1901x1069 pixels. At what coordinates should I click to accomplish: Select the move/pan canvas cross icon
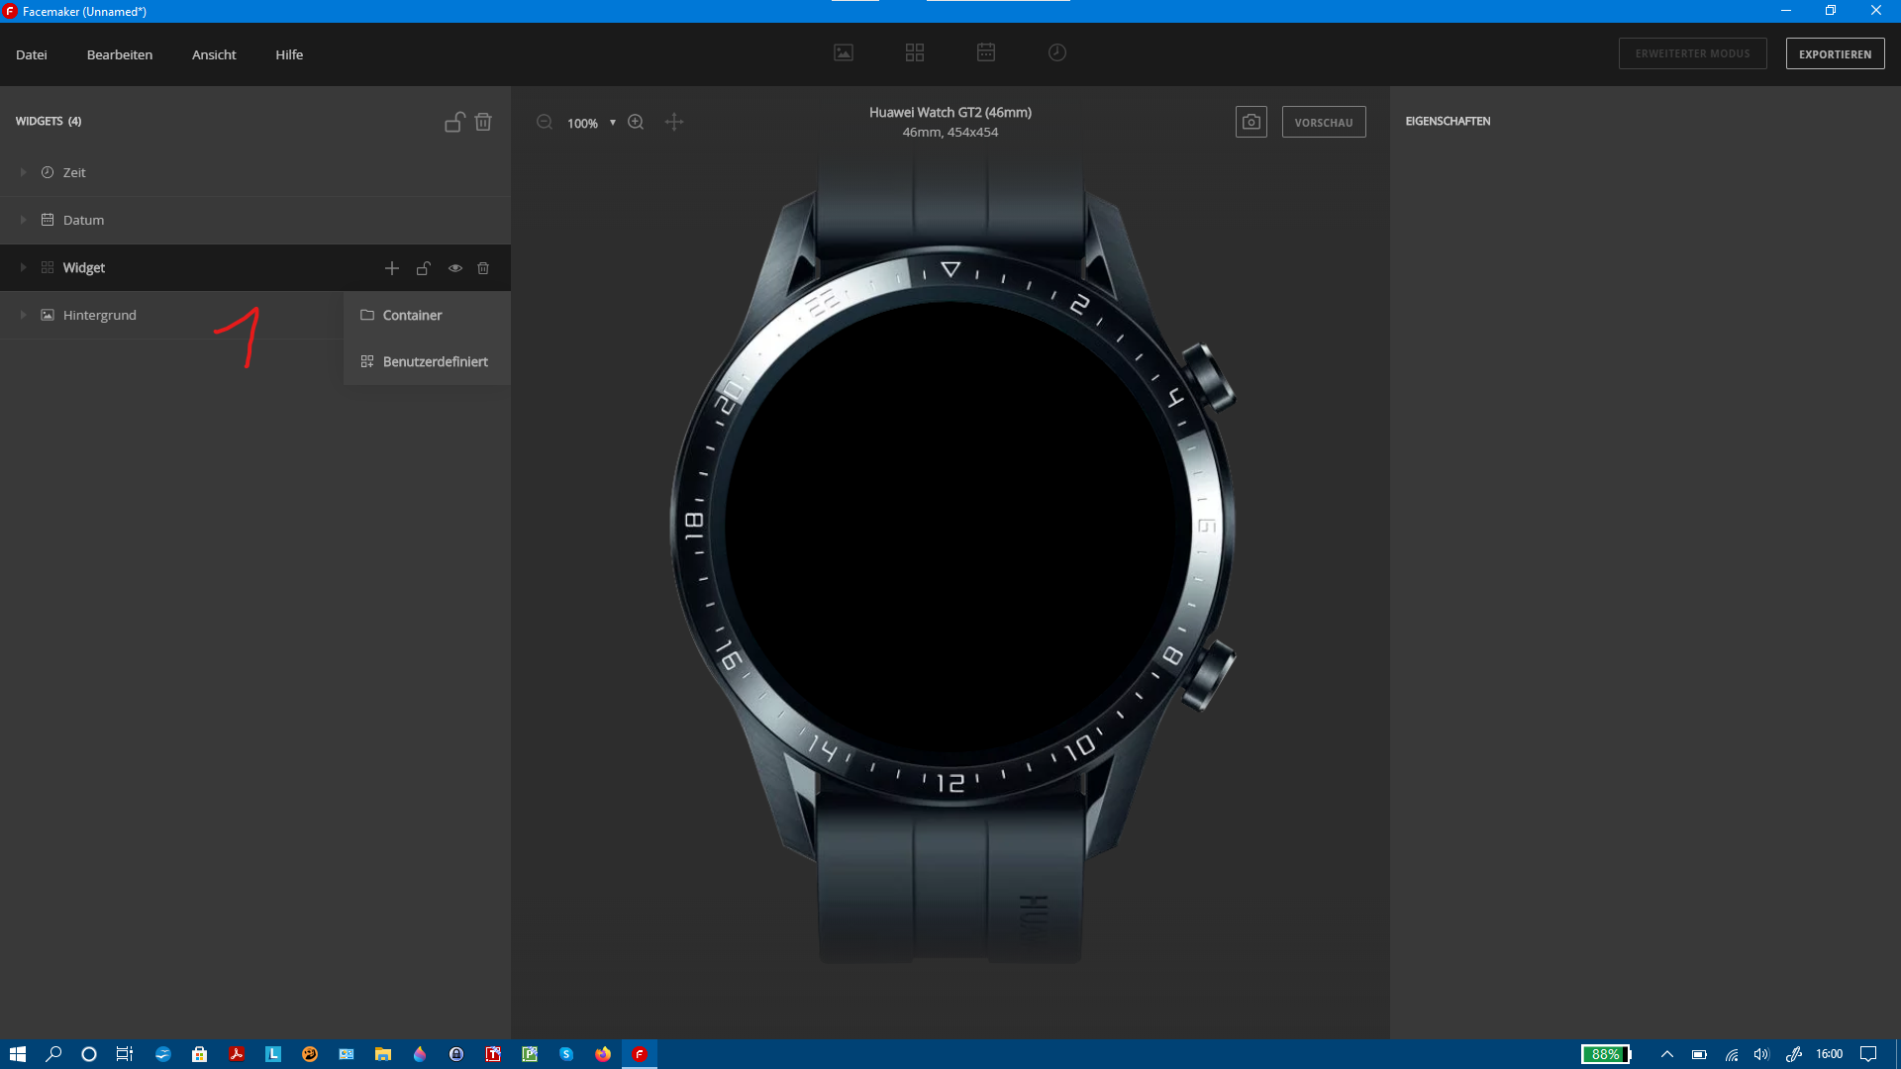click(x=674, y=122)
